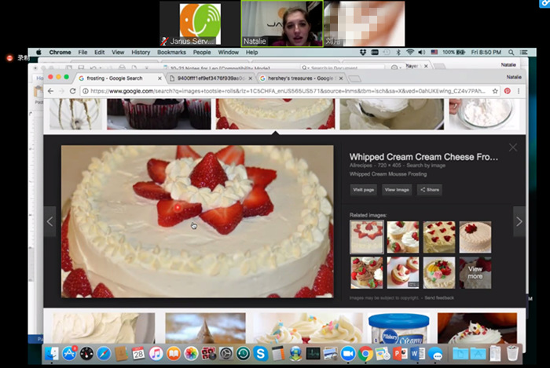Click the Pinterest extension icon

(x=508, y=91)
